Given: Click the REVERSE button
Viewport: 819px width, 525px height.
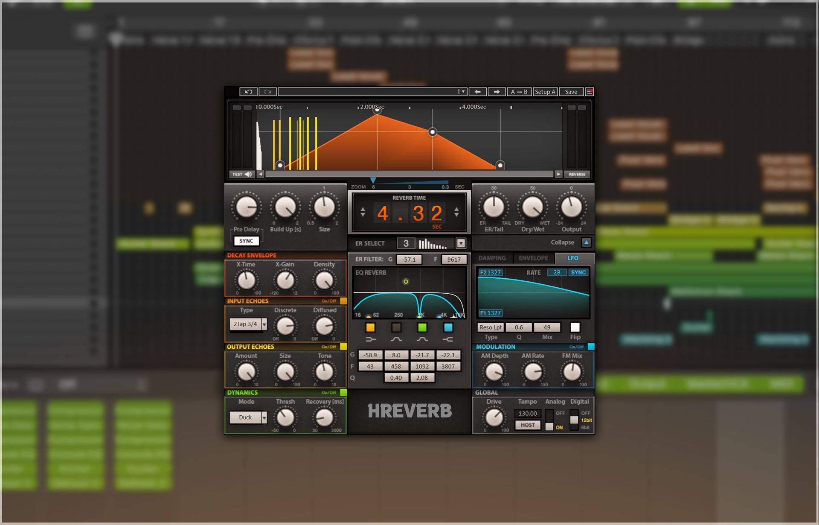Looking at the screenshot, I should (x=577, y=174).
